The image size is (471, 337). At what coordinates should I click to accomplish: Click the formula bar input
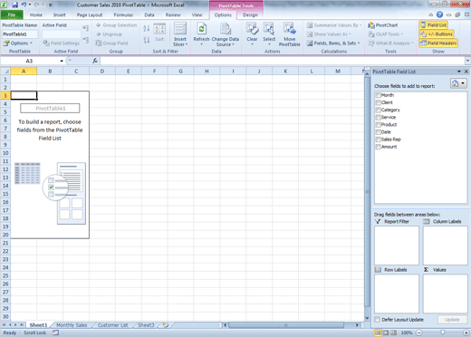[283, 61]
